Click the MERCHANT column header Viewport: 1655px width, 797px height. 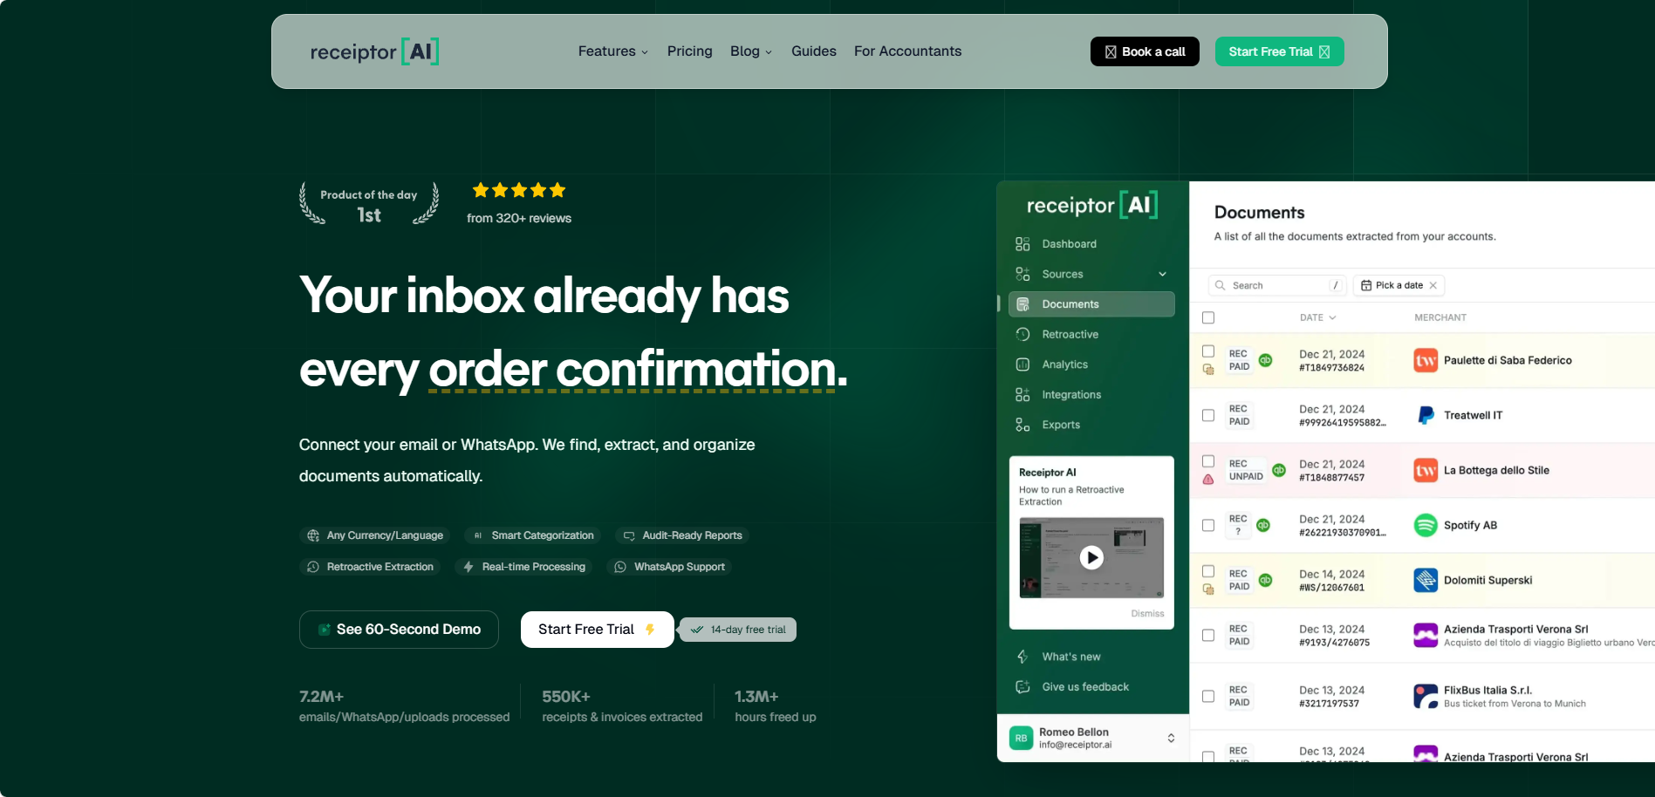[1440, 317]
